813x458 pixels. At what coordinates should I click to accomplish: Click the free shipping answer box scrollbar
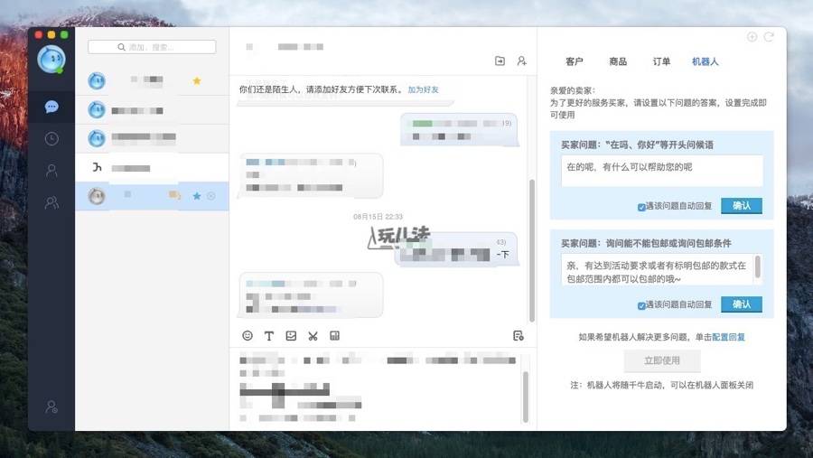pyautogui.click(x=758, y=267)
